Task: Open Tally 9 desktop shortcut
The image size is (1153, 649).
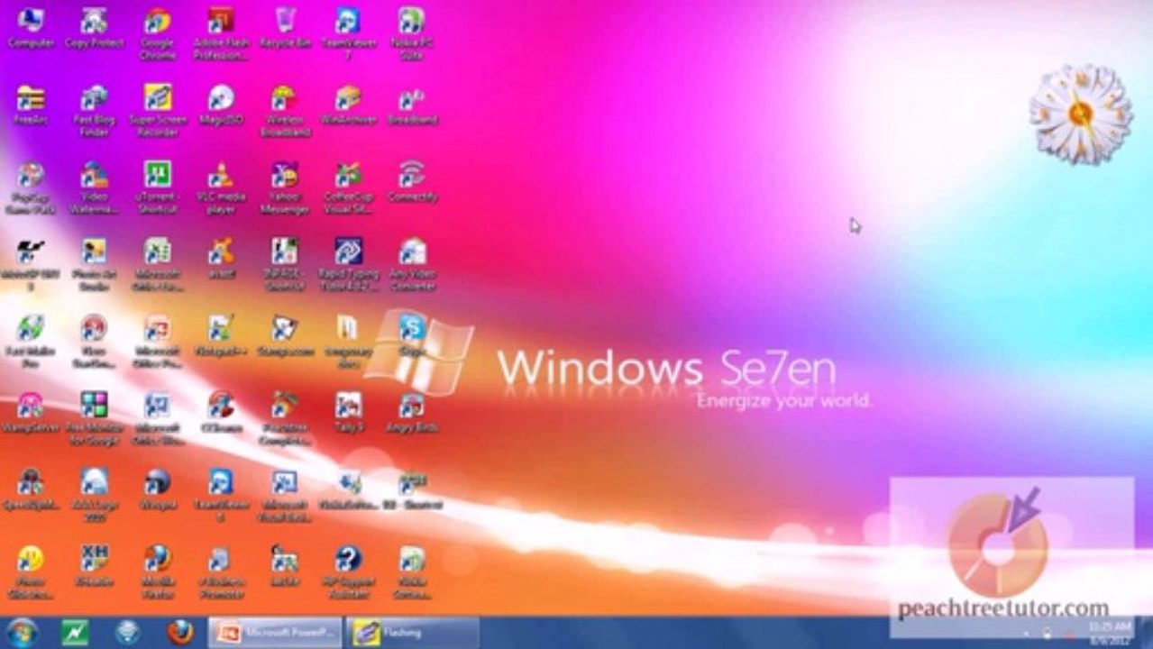Action: 348,413
